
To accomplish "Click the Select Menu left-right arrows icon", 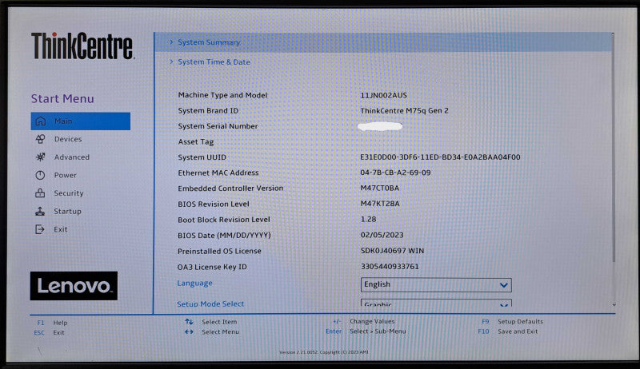I will [x=189, y=331].
